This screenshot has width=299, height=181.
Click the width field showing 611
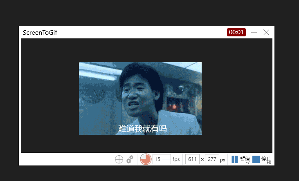192,159
